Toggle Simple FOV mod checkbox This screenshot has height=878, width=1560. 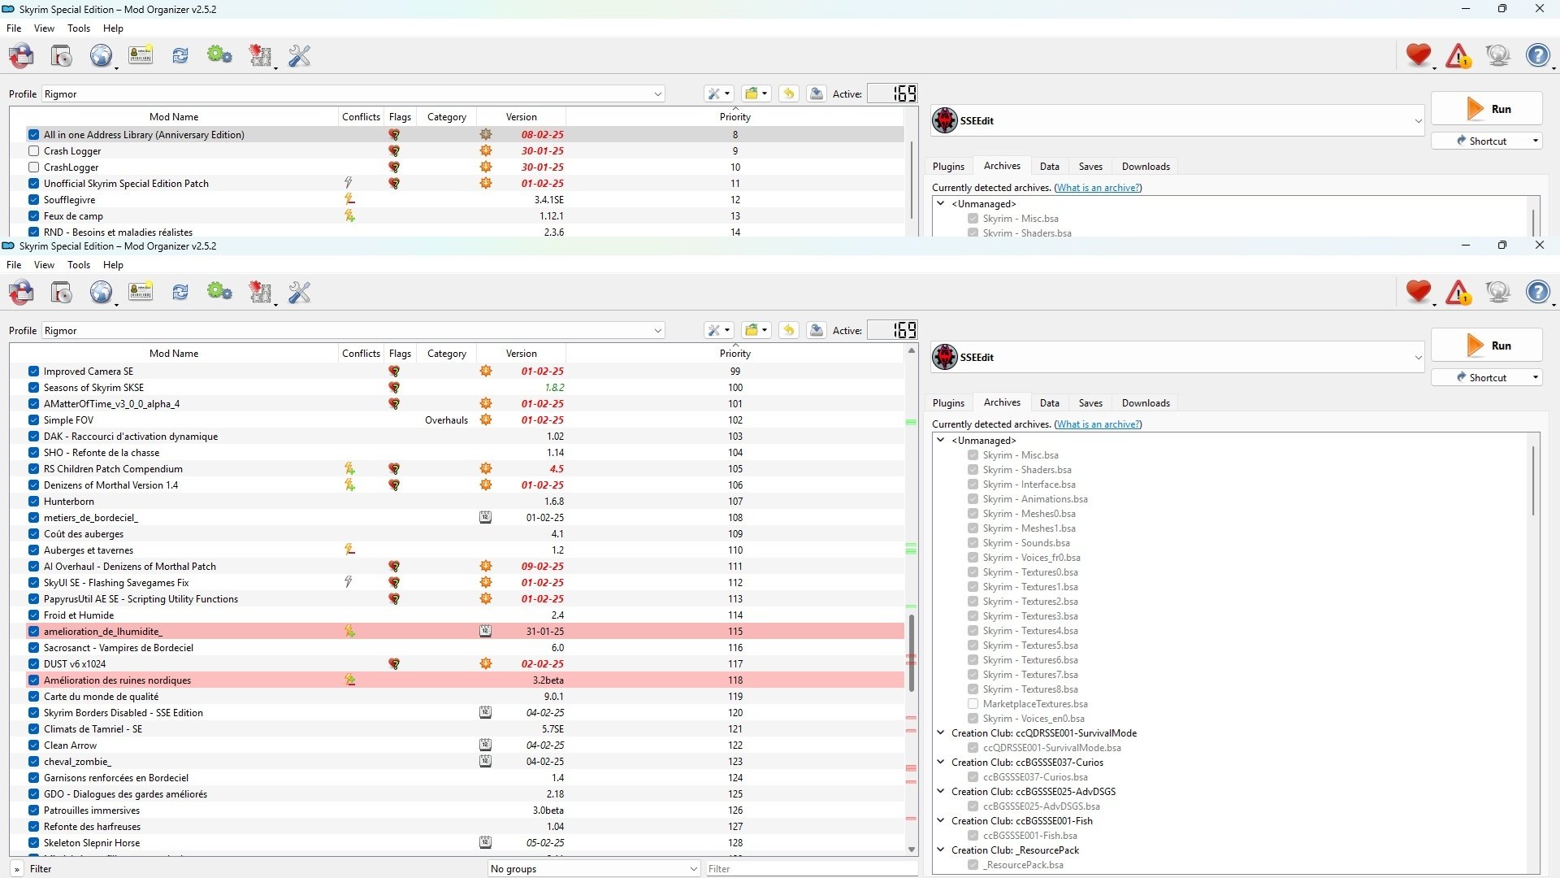coord(33,419)
